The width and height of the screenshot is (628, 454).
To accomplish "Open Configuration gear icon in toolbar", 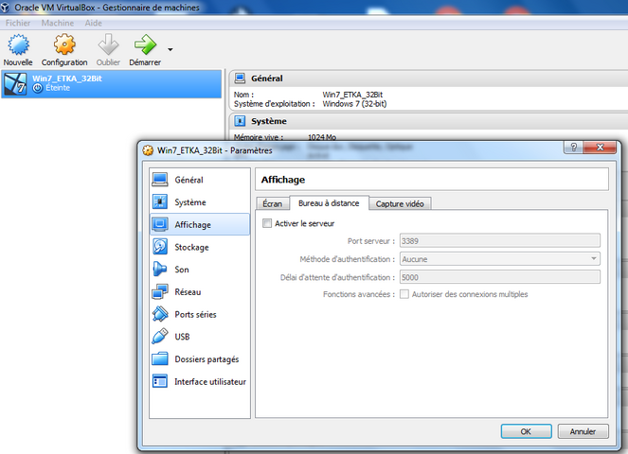I will pos(64,44).
